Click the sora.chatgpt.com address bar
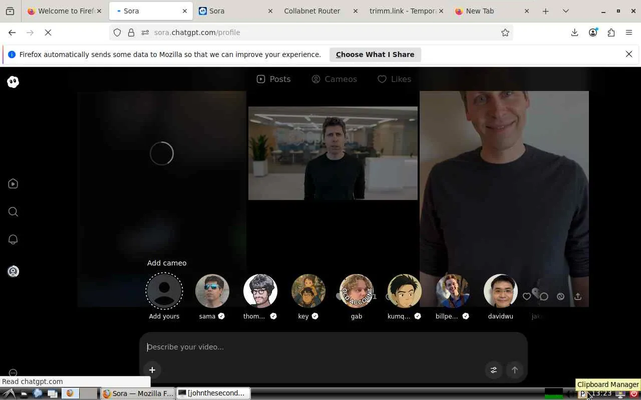Image resolution: width=641 pixels, height=400 pixels. coord(310,32)
